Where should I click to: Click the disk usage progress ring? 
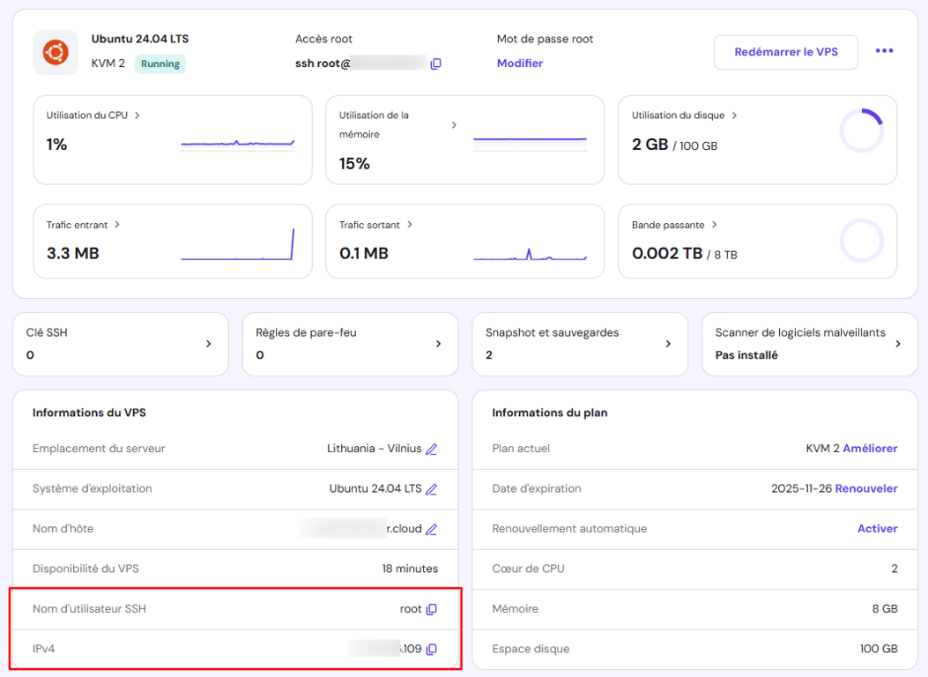(x=861, y=129)
